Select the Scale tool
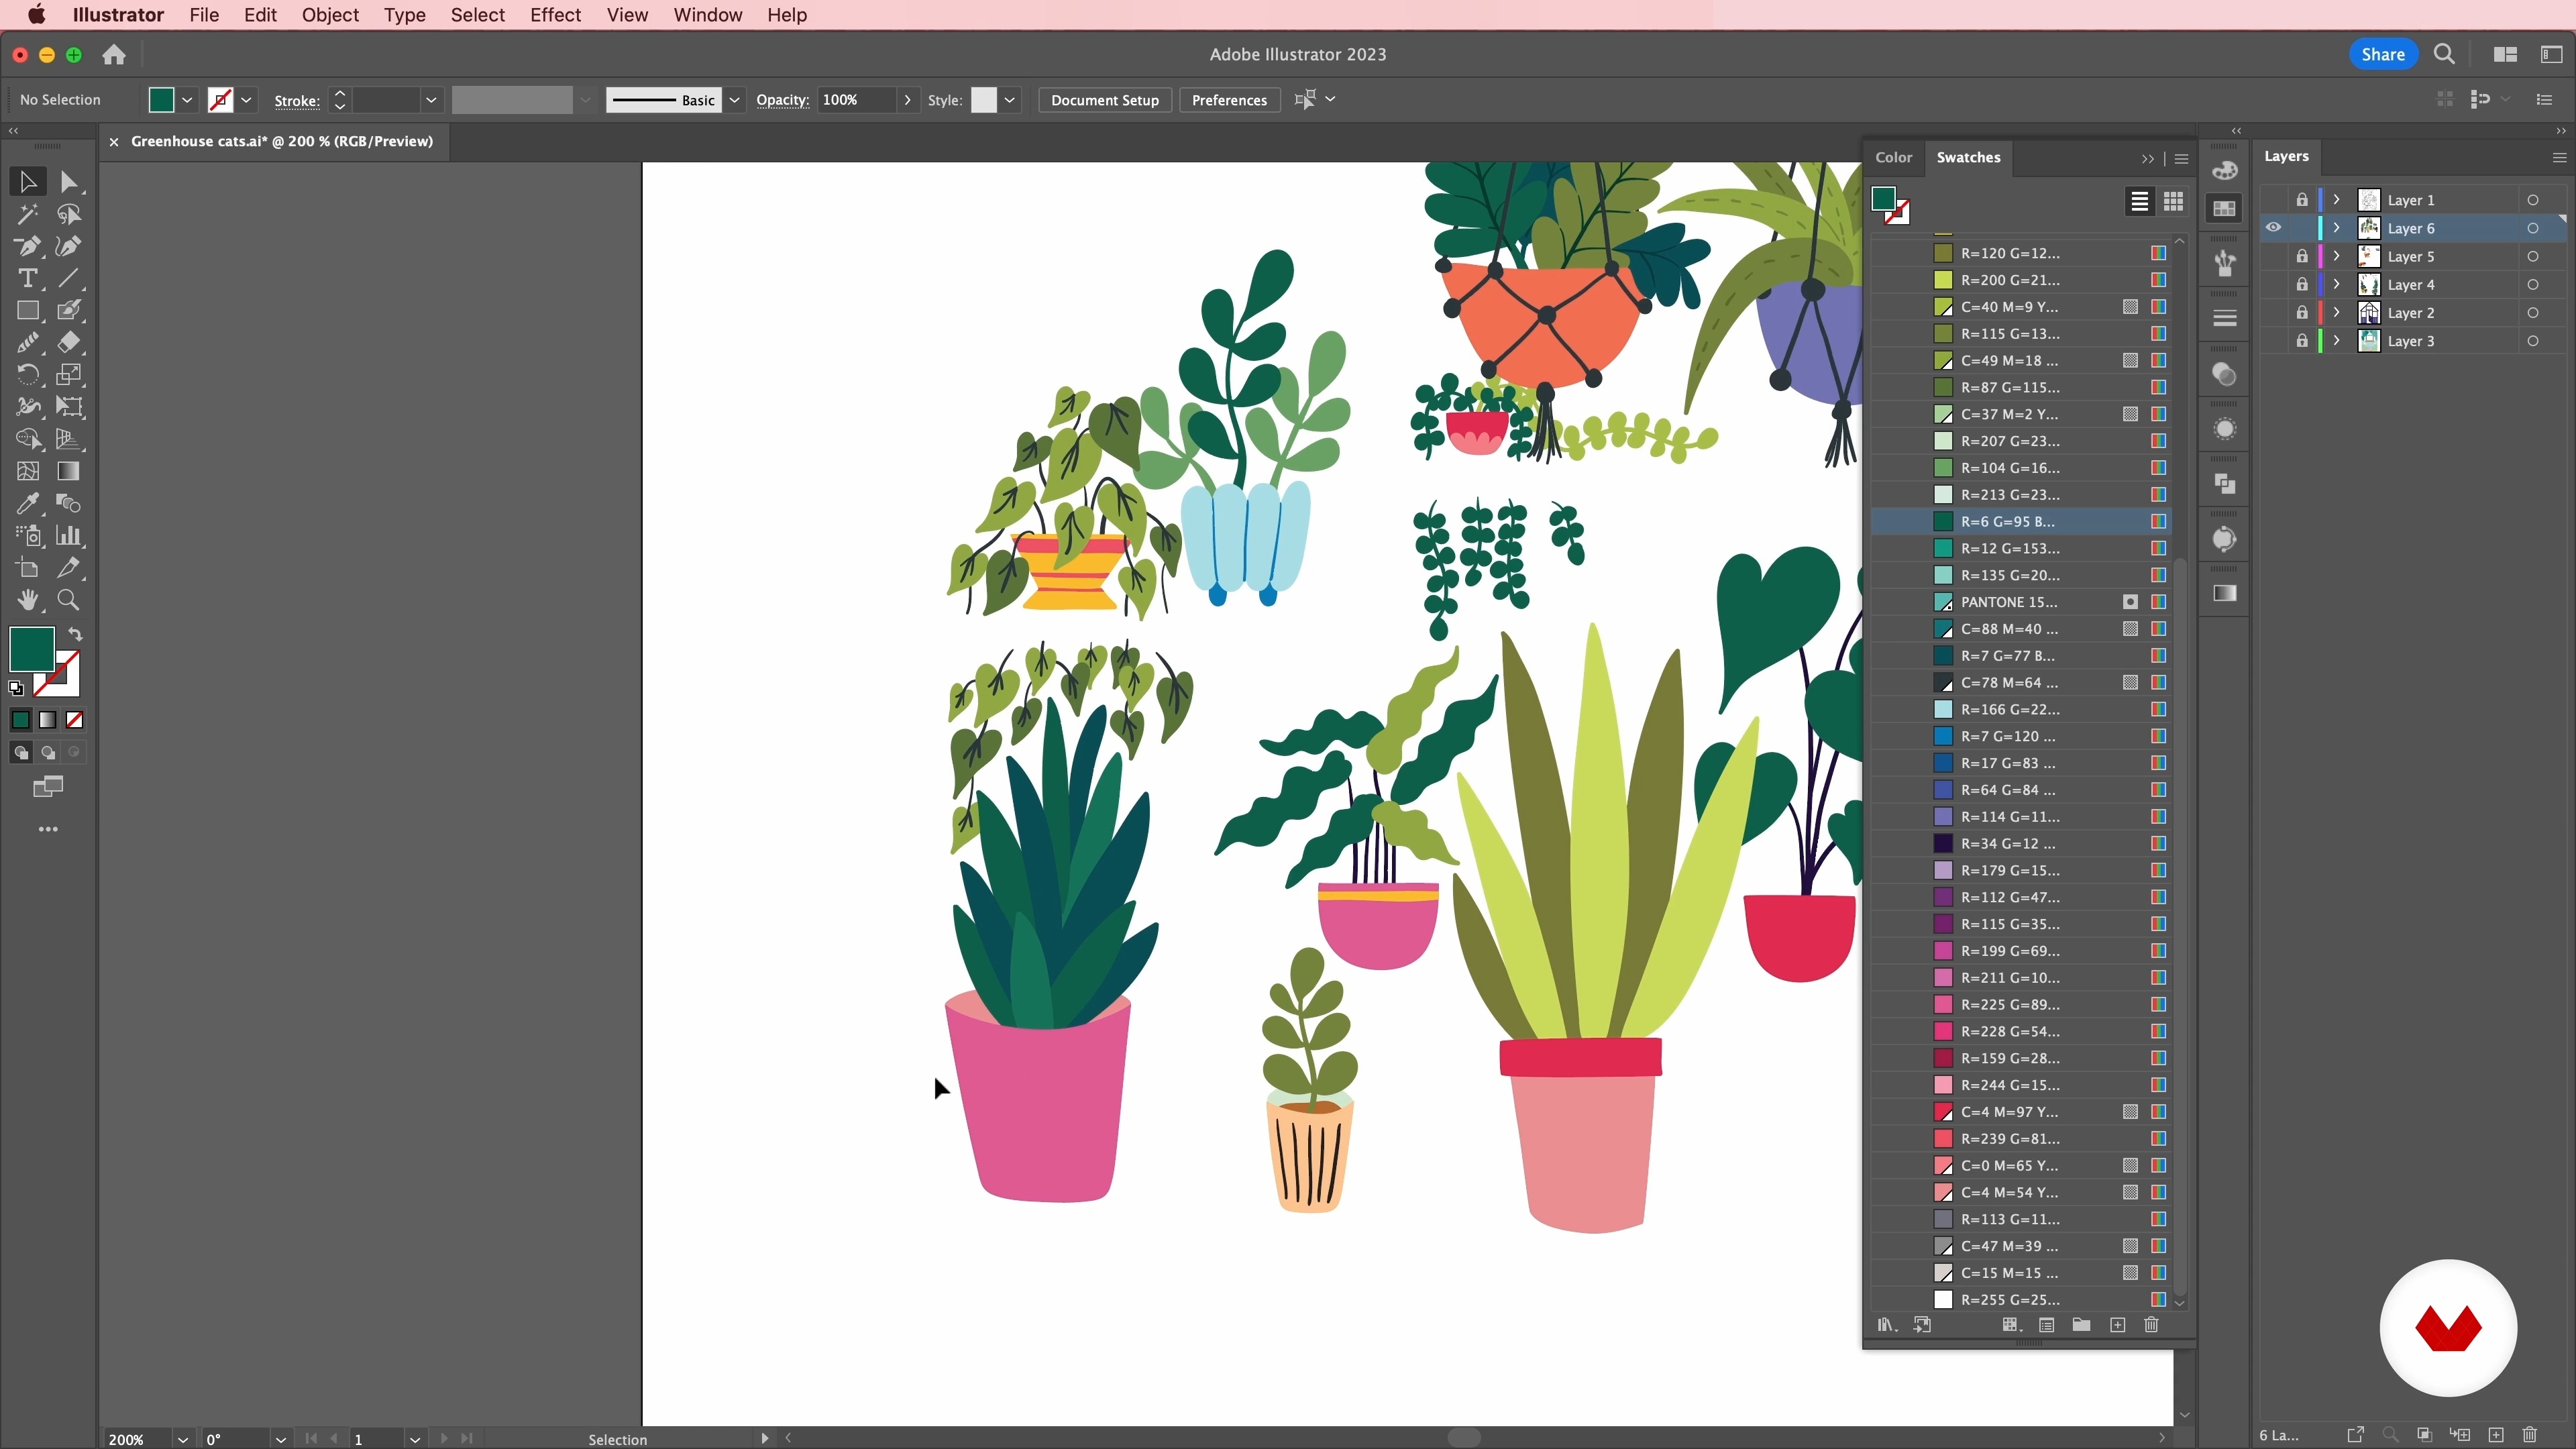The width and height of the screenshot is (2576, 1449). pos(68,374)
